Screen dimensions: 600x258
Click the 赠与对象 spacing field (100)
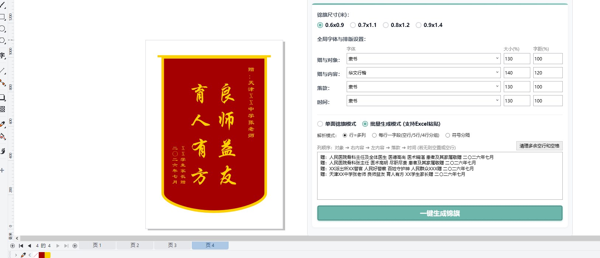click(x=548, y=59)
